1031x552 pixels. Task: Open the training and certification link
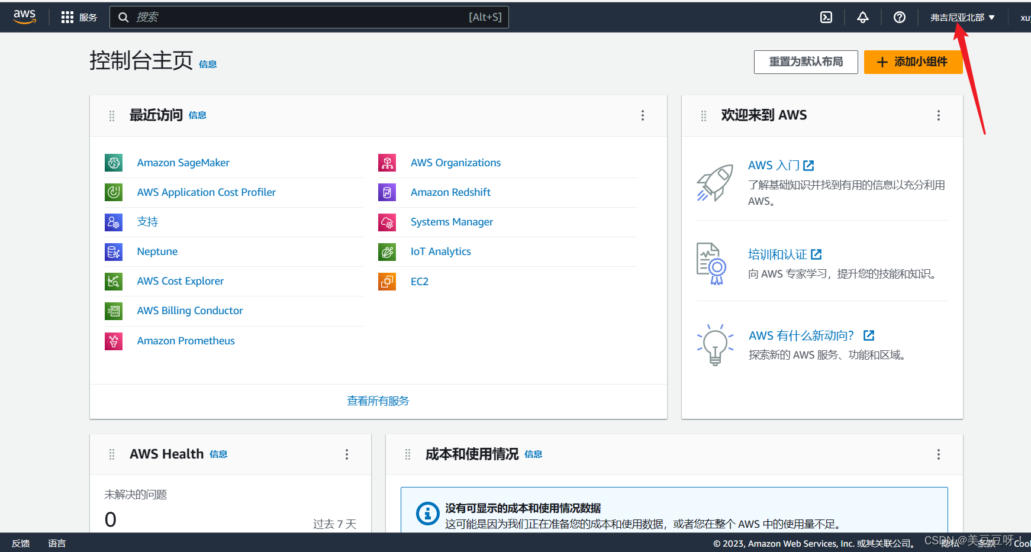pos(785,254)
